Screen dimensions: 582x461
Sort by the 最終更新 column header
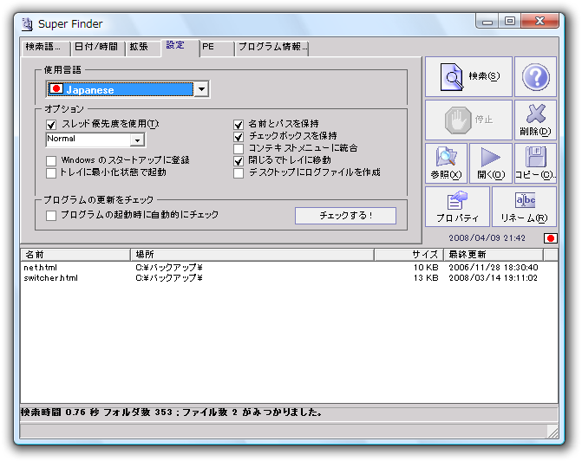494,255
